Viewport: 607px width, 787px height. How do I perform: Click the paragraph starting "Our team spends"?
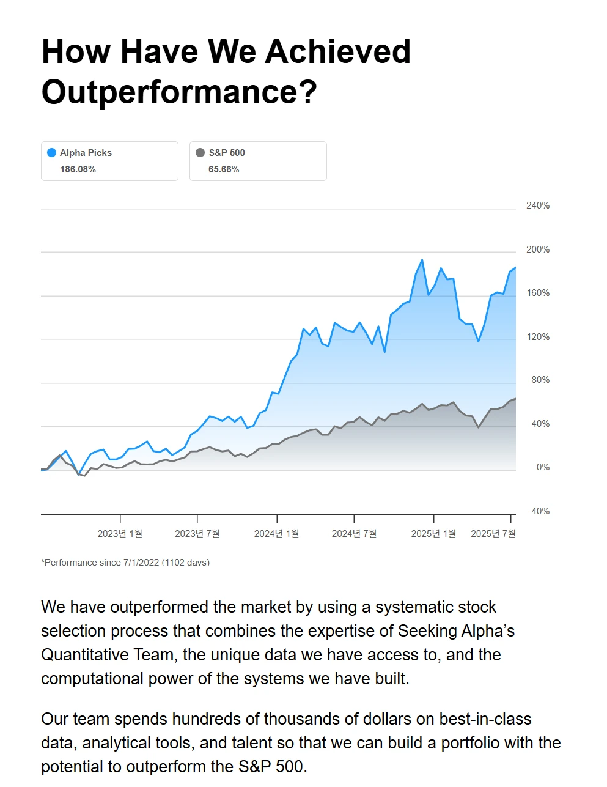tap(301, 742)
